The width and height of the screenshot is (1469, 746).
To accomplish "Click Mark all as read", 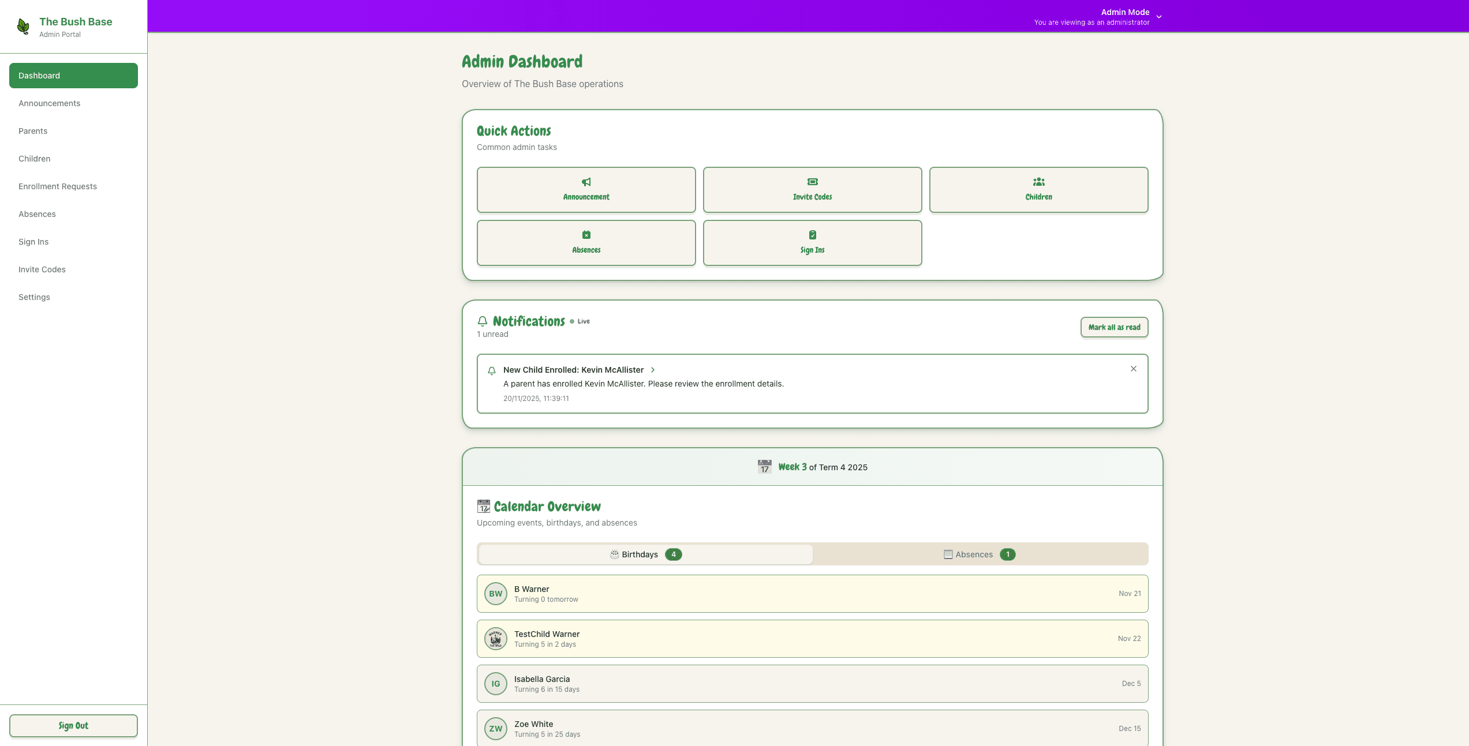I will pos(1114,327).
